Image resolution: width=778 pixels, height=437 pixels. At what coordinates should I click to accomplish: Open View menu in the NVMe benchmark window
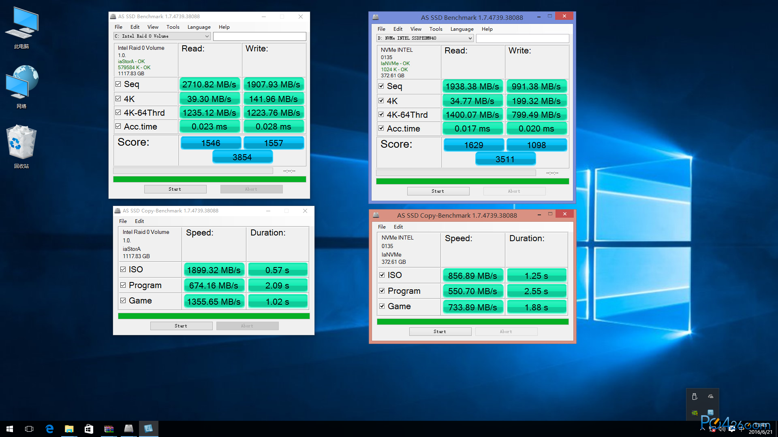(x=416, y=29)
